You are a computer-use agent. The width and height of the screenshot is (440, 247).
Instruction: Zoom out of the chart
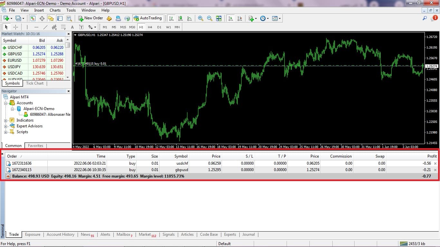[x=210, y=18]
